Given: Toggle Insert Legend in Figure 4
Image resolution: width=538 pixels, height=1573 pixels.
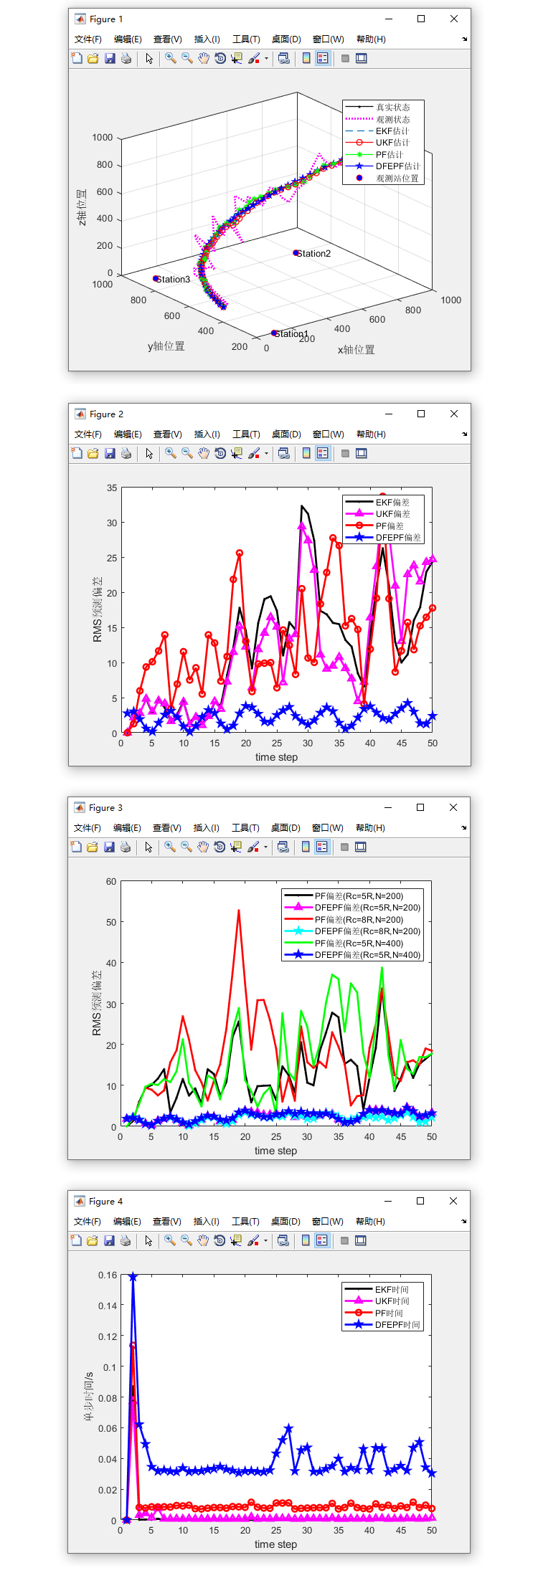Looking at the screenshot, I should click(x=322, y=1240).
